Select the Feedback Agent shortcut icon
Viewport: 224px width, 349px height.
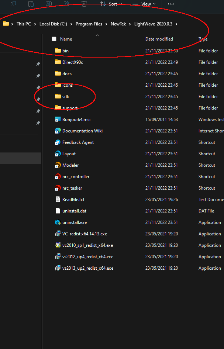pyautogui.click(x=58, y=142)
